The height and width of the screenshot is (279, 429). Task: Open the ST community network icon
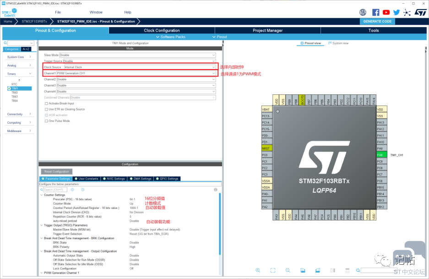(x=407, y=12)
